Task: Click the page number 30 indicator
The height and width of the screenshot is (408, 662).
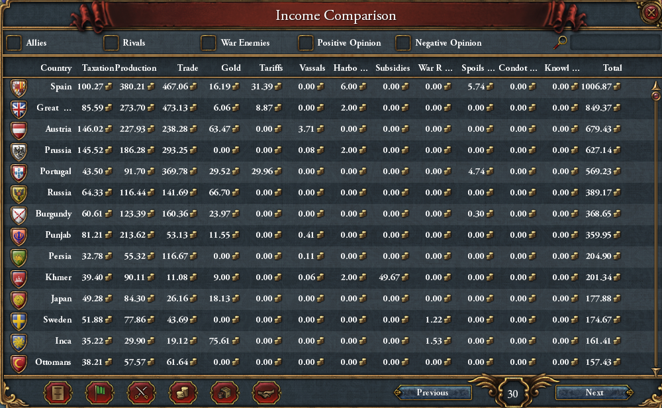Action: click(x=512, y=393)
